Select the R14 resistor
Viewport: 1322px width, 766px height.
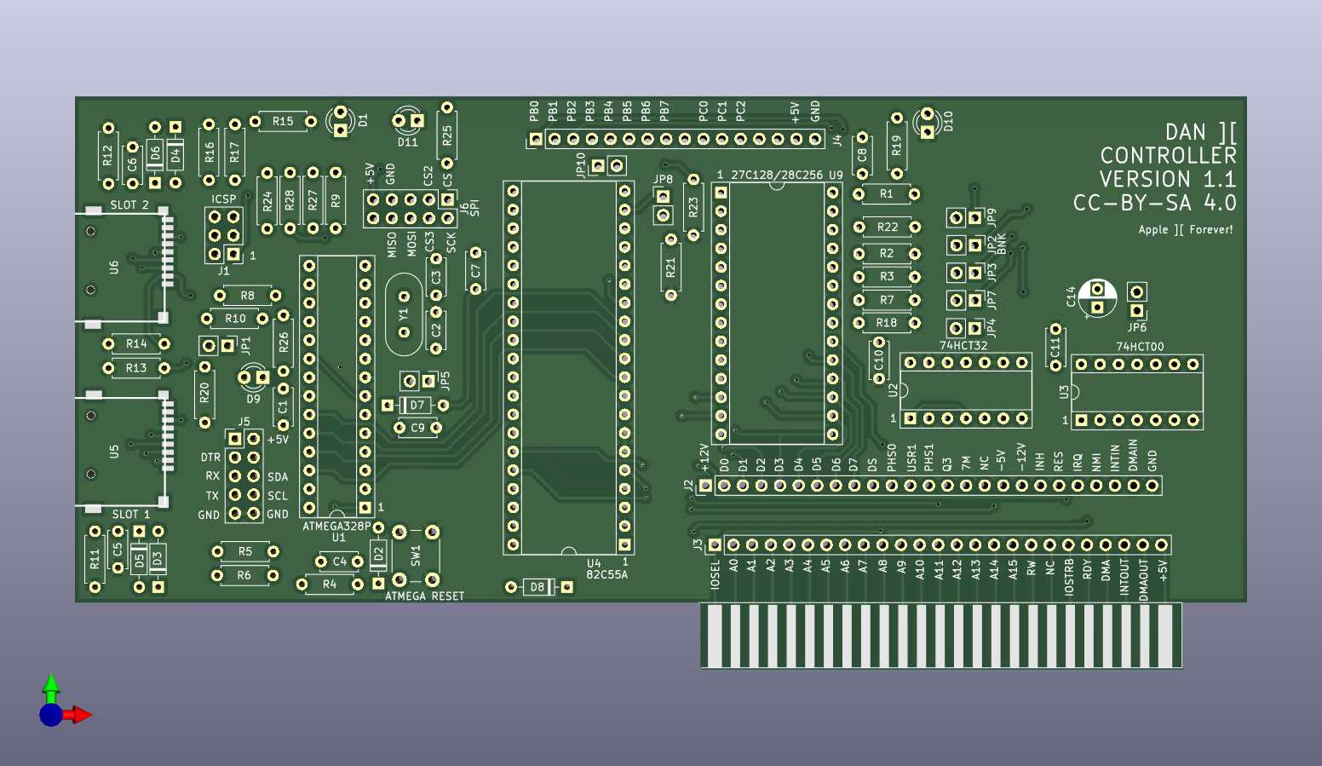tap(136, 344)
